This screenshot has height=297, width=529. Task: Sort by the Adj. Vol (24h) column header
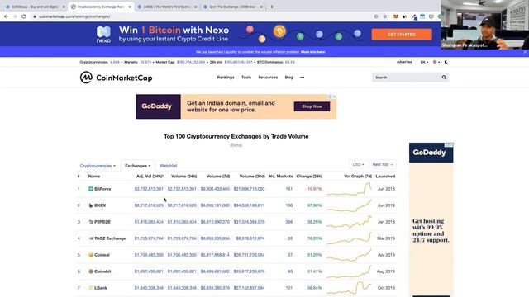(150, 176)
